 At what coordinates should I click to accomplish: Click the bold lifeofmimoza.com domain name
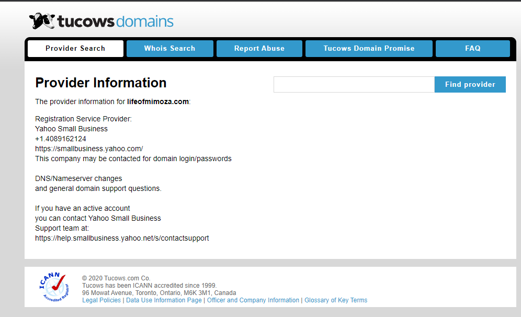(157, 101)
